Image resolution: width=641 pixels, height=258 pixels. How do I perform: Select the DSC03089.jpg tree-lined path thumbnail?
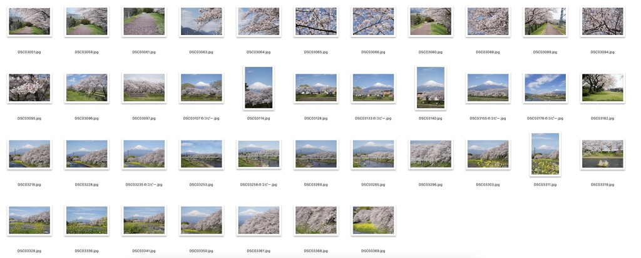point(545,21)
